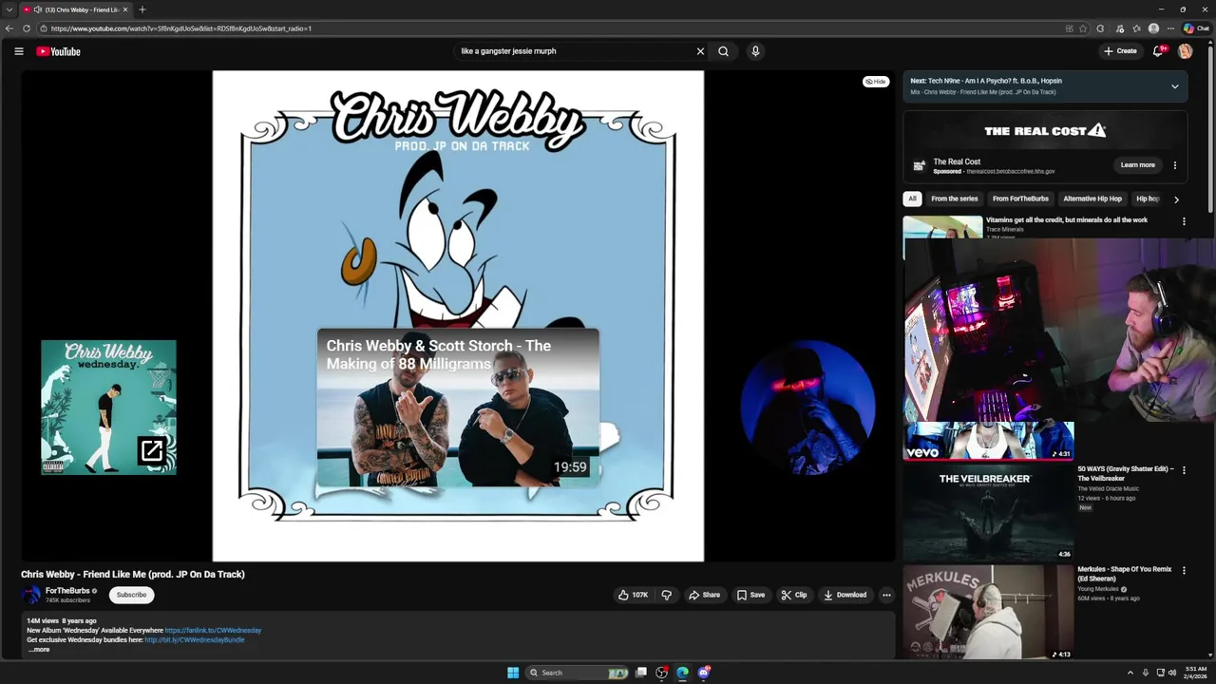Screen dimensions: 1216x684
Task: Open the 50 WAYS Veilbreaker thumbnail
Action: (988, 513)
